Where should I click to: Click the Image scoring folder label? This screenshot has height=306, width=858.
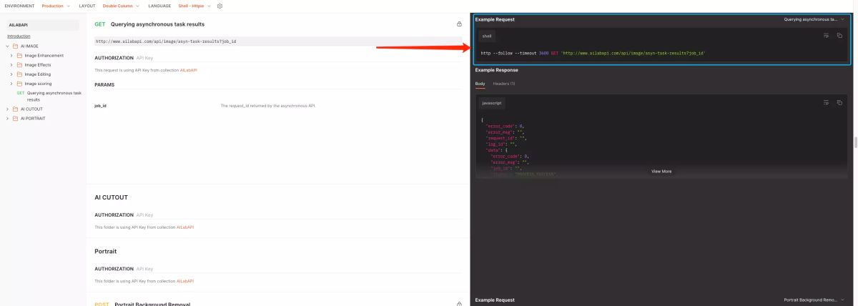[38, 83]
